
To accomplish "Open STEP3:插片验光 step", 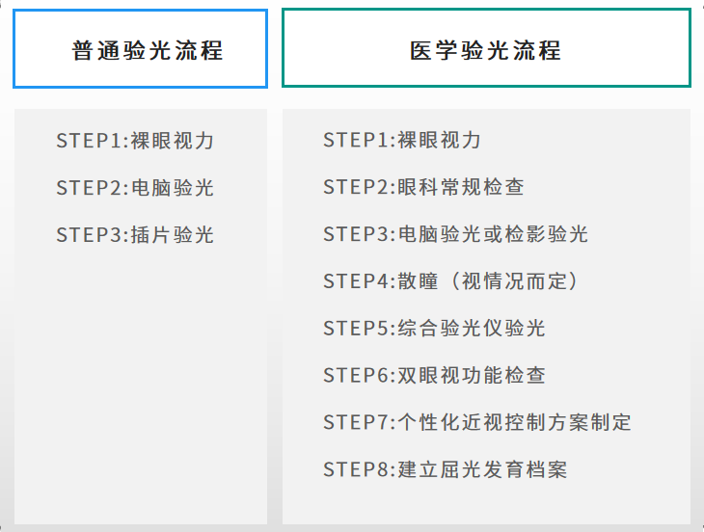I will tap(135, 235).
